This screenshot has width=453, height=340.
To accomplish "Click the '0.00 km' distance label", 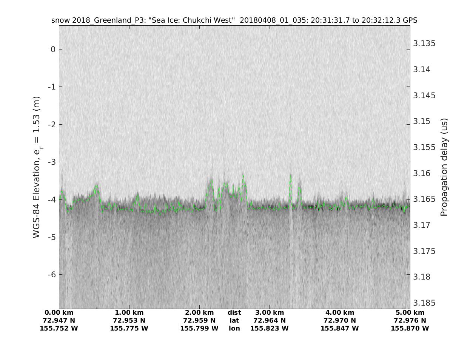I will pos(59,312).
